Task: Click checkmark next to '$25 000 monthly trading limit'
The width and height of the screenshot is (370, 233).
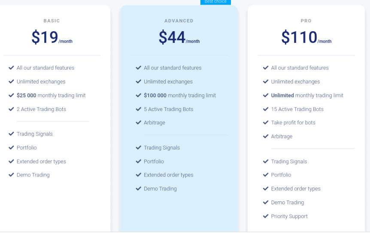Action: (x=11, y=95)
